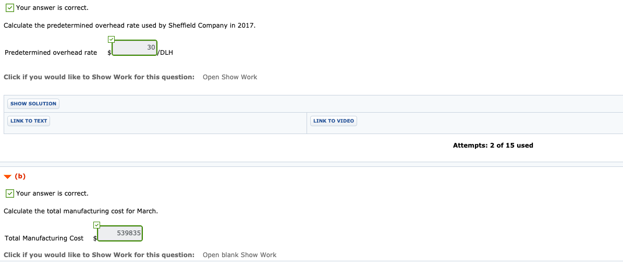This screenshot has width=623, height=266.
Task: Open Show Work for the overhead rate question
Action: 230,77
